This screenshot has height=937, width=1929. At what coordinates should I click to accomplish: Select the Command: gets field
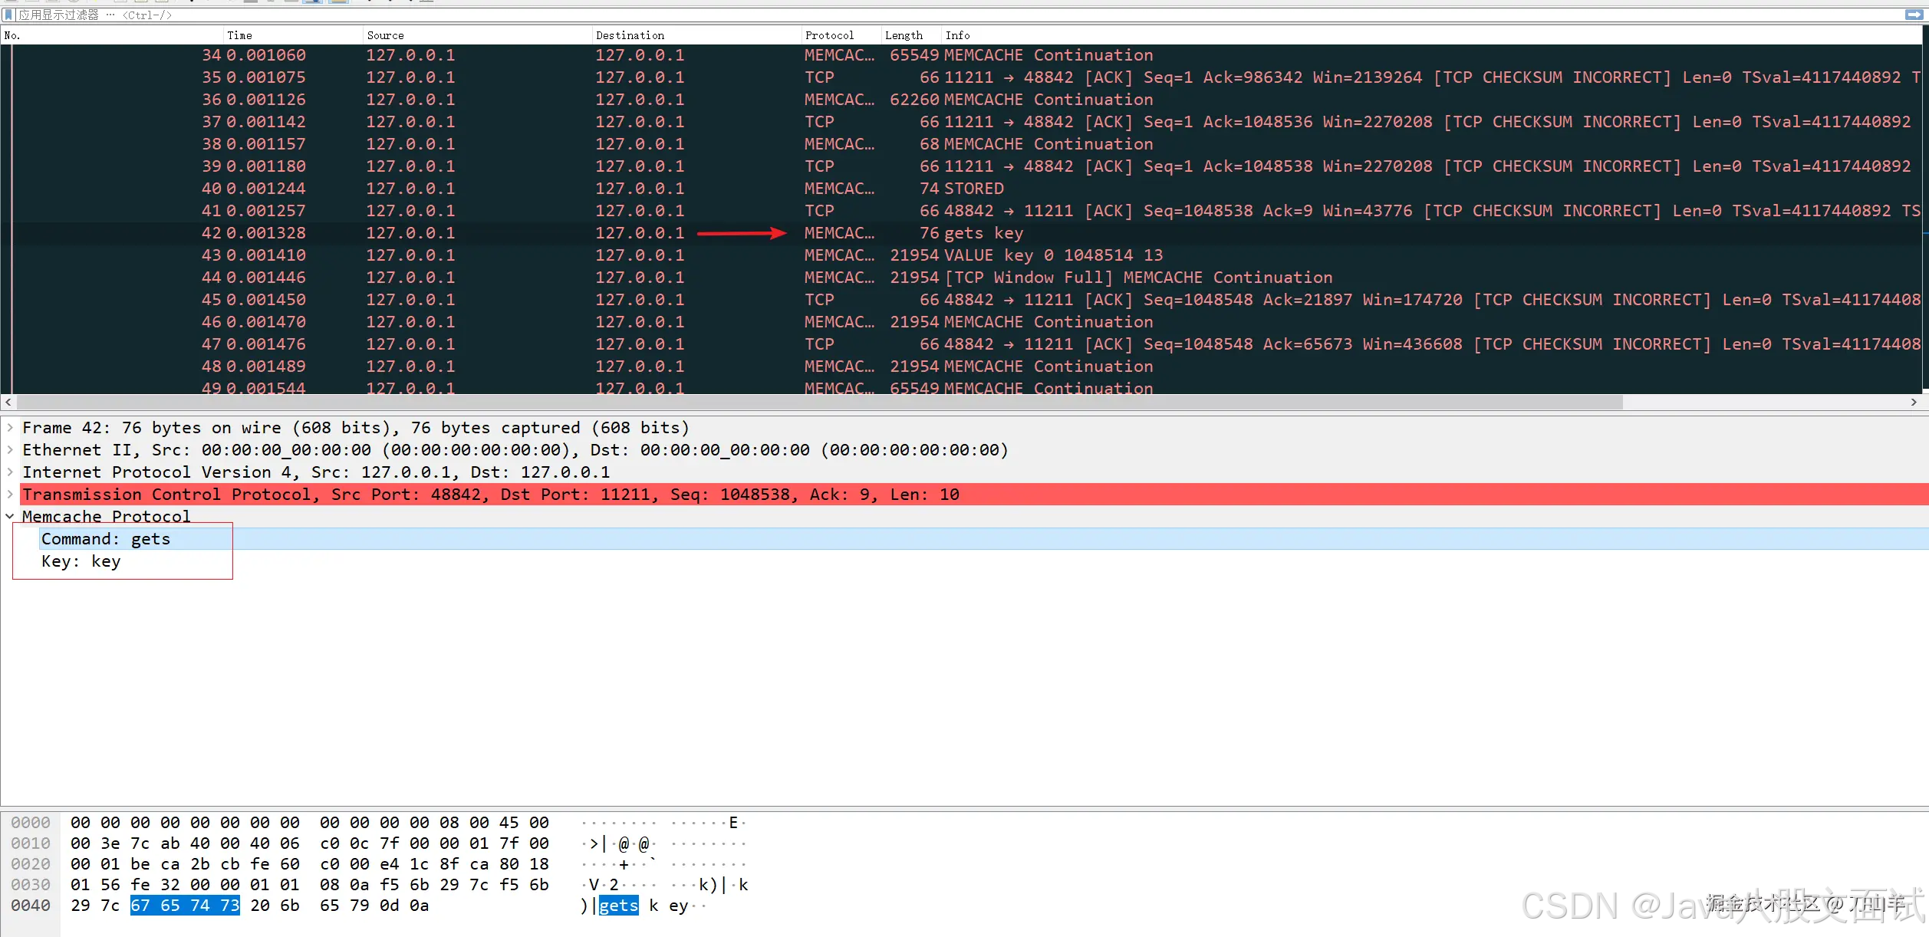[x=107, y=538]
